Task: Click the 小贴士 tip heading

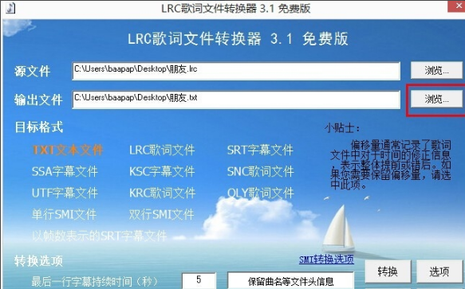Action: (342, 128)
